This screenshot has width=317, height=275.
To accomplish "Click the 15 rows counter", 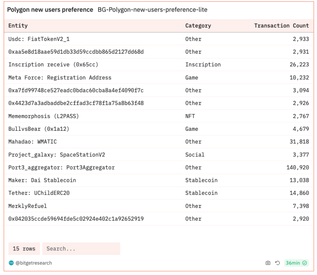I will tap(24, 249).
